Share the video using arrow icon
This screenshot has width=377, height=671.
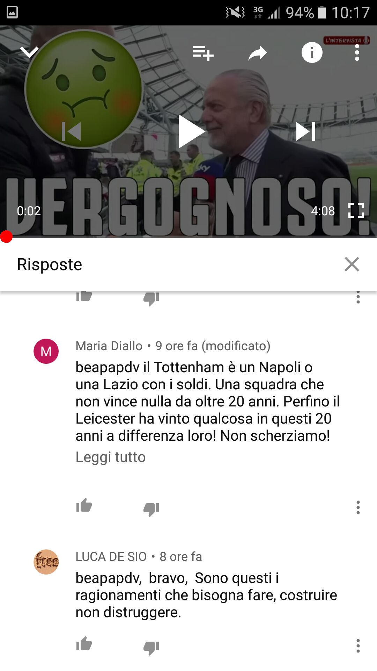[258, 53]
